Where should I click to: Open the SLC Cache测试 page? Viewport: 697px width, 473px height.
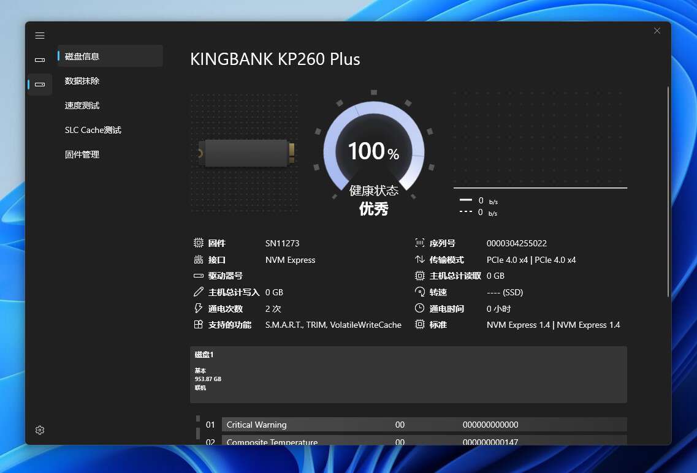[93, 130]
